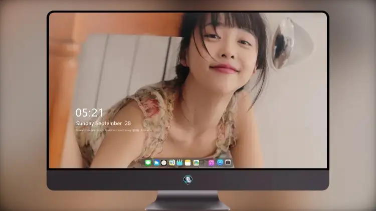Open the Camera app in dock
The height and width of the screenshot is (211, 376).
pos(228,162)
